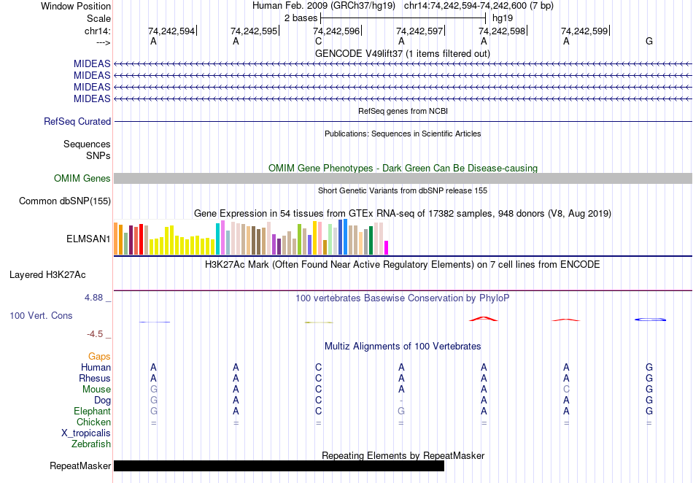This screenshot has width=693, height=483.
Task: Open 'Multiz Alignments of 100 Vertebrates' title
Action: click(403, 346)
